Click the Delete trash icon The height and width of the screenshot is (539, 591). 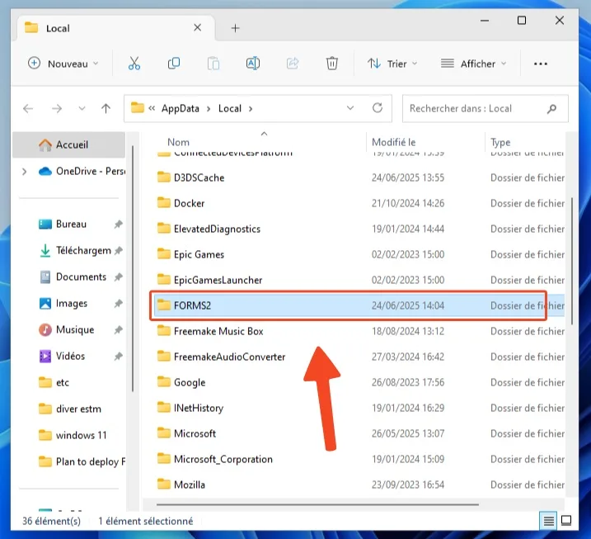331,64
